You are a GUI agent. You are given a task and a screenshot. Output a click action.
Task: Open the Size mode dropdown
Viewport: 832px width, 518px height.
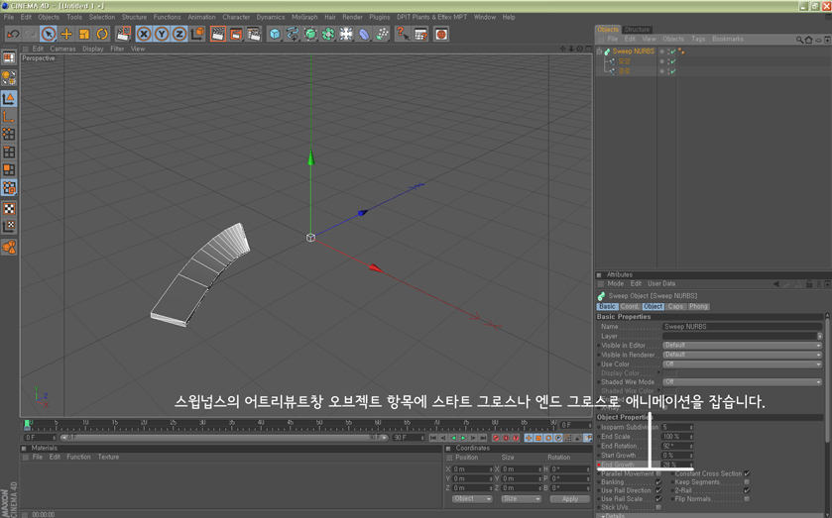521,499
